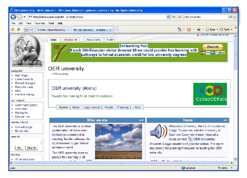Open the Help menu
The image size is (247, 178).
tap(60, 23)
